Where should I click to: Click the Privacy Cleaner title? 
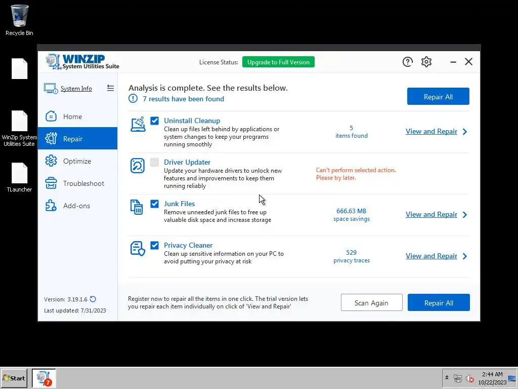pos(188,245)
